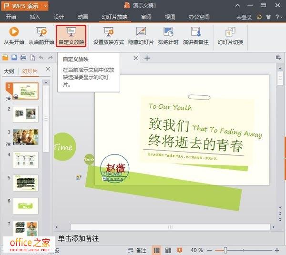Start slideshow with 从当前开始 icon
This screenshot has width=286, height=255.
click(41, 36)
